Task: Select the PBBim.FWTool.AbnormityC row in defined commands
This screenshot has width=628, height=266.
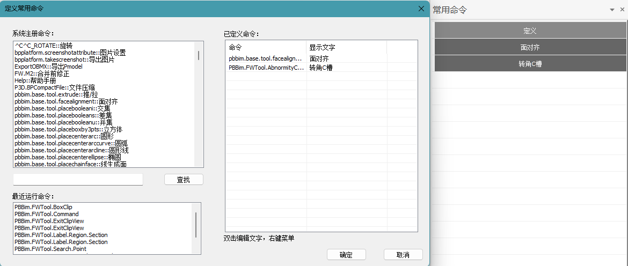Action: [266, 68]
